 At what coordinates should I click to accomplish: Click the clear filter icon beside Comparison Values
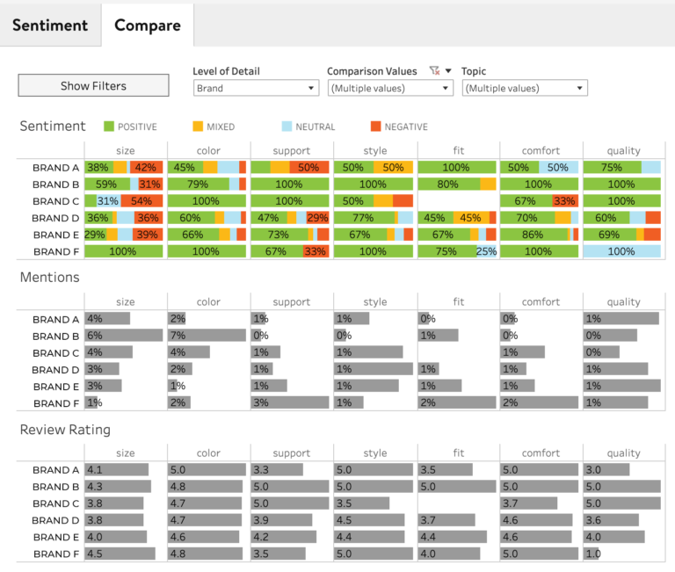pyautogui.click(x=433, y=71)
